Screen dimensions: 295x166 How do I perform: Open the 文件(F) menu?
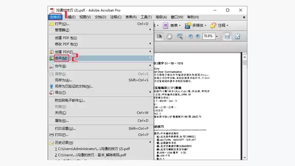[x=55, y=17]
